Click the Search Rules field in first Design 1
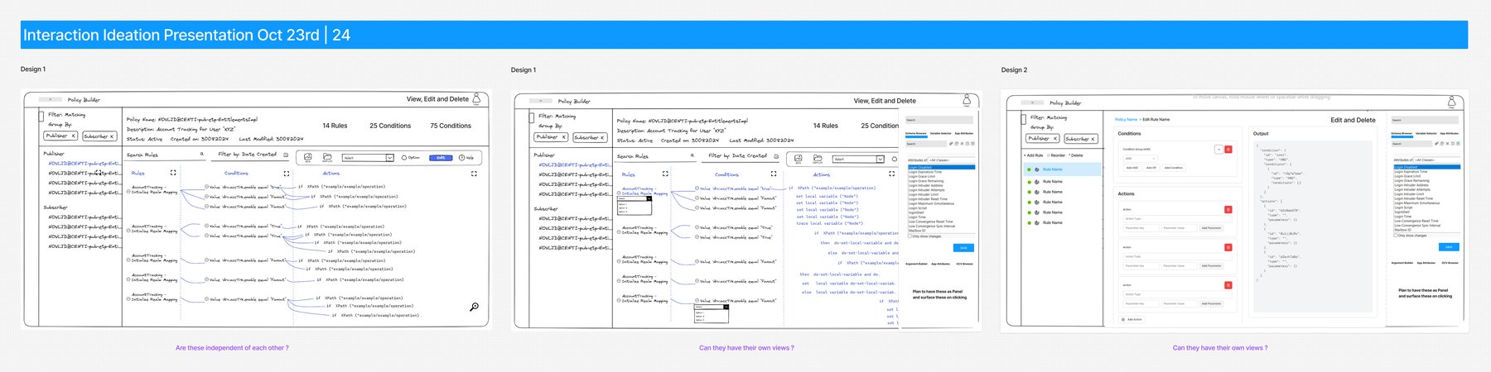Viewport: 1491px width, 372px height. tap(165, 155)
